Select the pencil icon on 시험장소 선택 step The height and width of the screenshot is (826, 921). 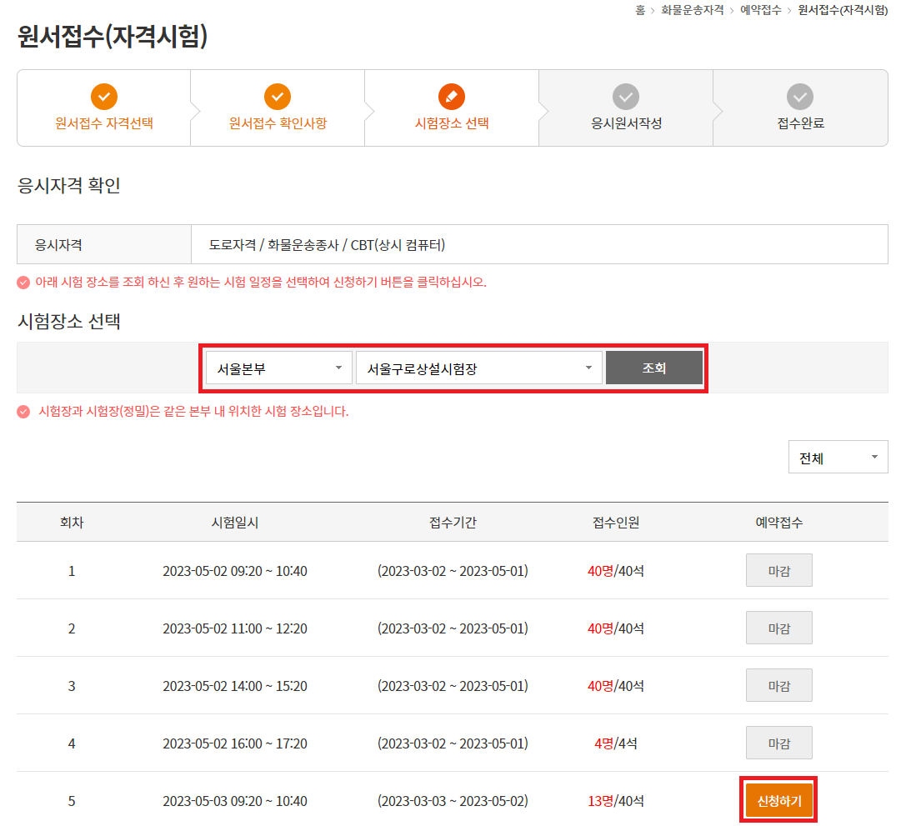coord(451,97)
